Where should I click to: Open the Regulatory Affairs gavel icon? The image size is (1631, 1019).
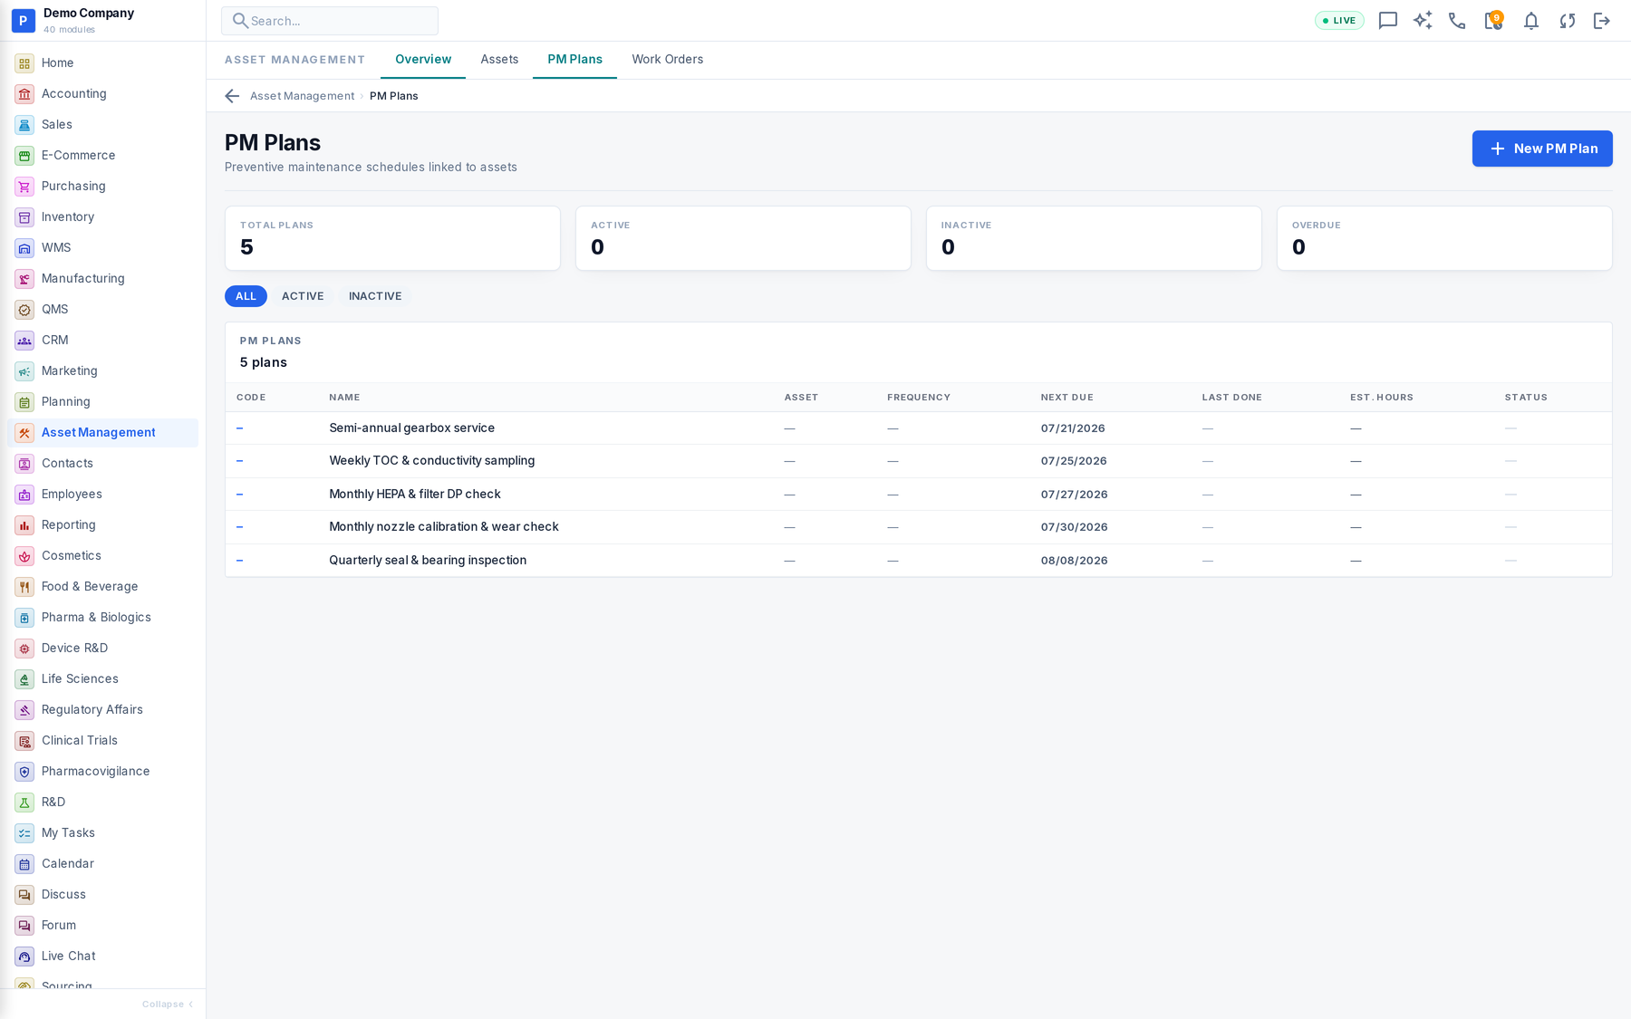click(x=24, y=710)
